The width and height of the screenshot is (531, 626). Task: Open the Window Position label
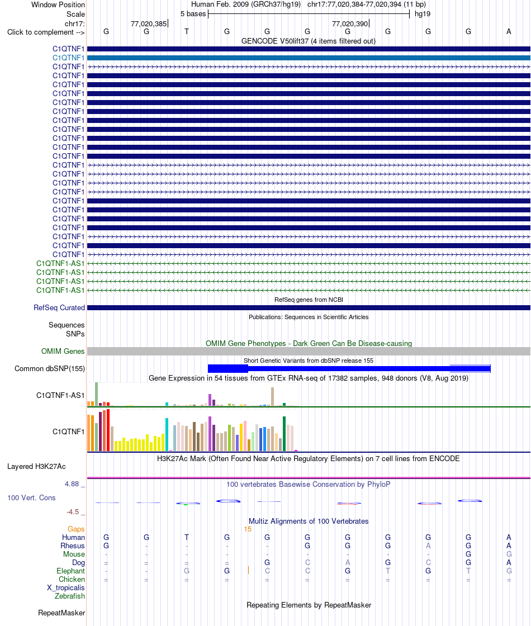coord(58,5)
